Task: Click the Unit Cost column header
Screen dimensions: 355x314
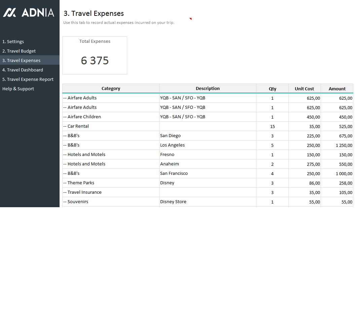Action: 304,89
